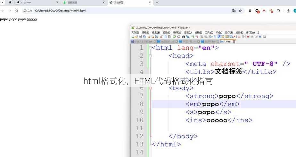296x157 pixels.
Task: Open the 宏(M) menu in Notepad++
Action: [219, 32]
